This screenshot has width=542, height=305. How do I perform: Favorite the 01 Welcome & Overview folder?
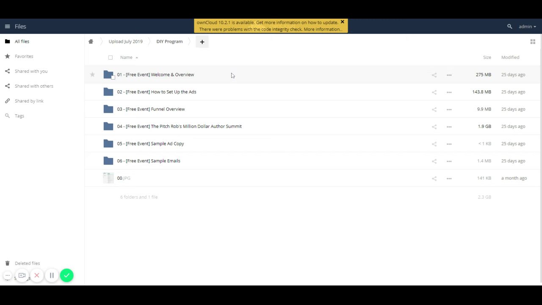[92, 75]
